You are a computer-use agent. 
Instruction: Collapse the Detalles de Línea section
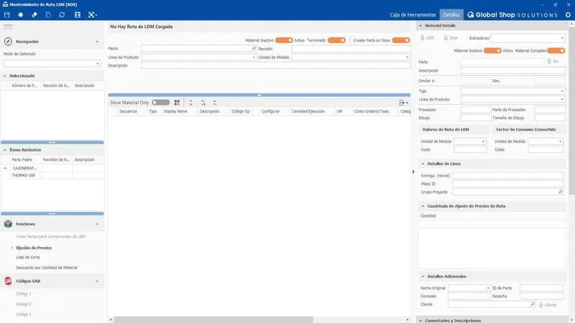click(x=423, y=164)
